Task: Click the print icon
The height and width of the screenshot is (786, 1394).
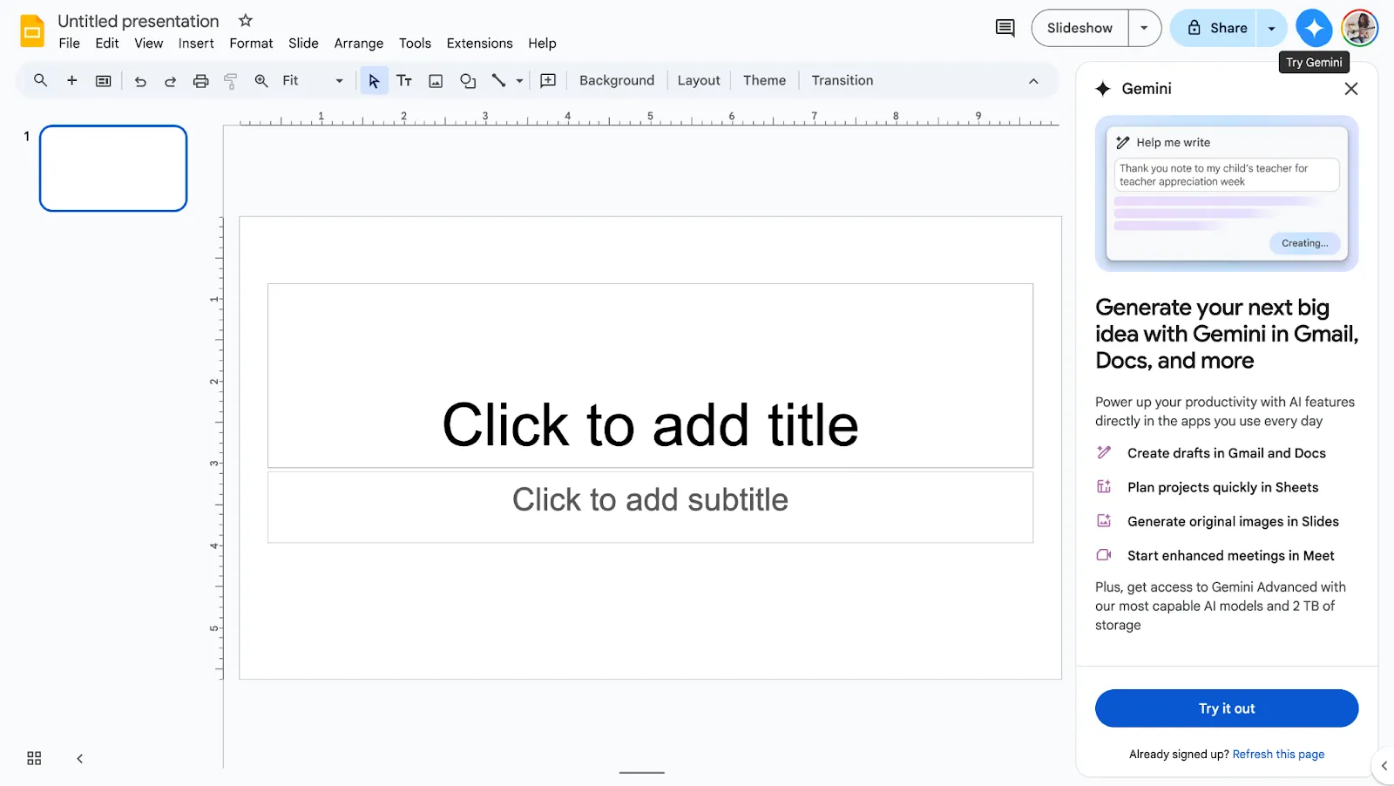Action: (x=200, y=81)
